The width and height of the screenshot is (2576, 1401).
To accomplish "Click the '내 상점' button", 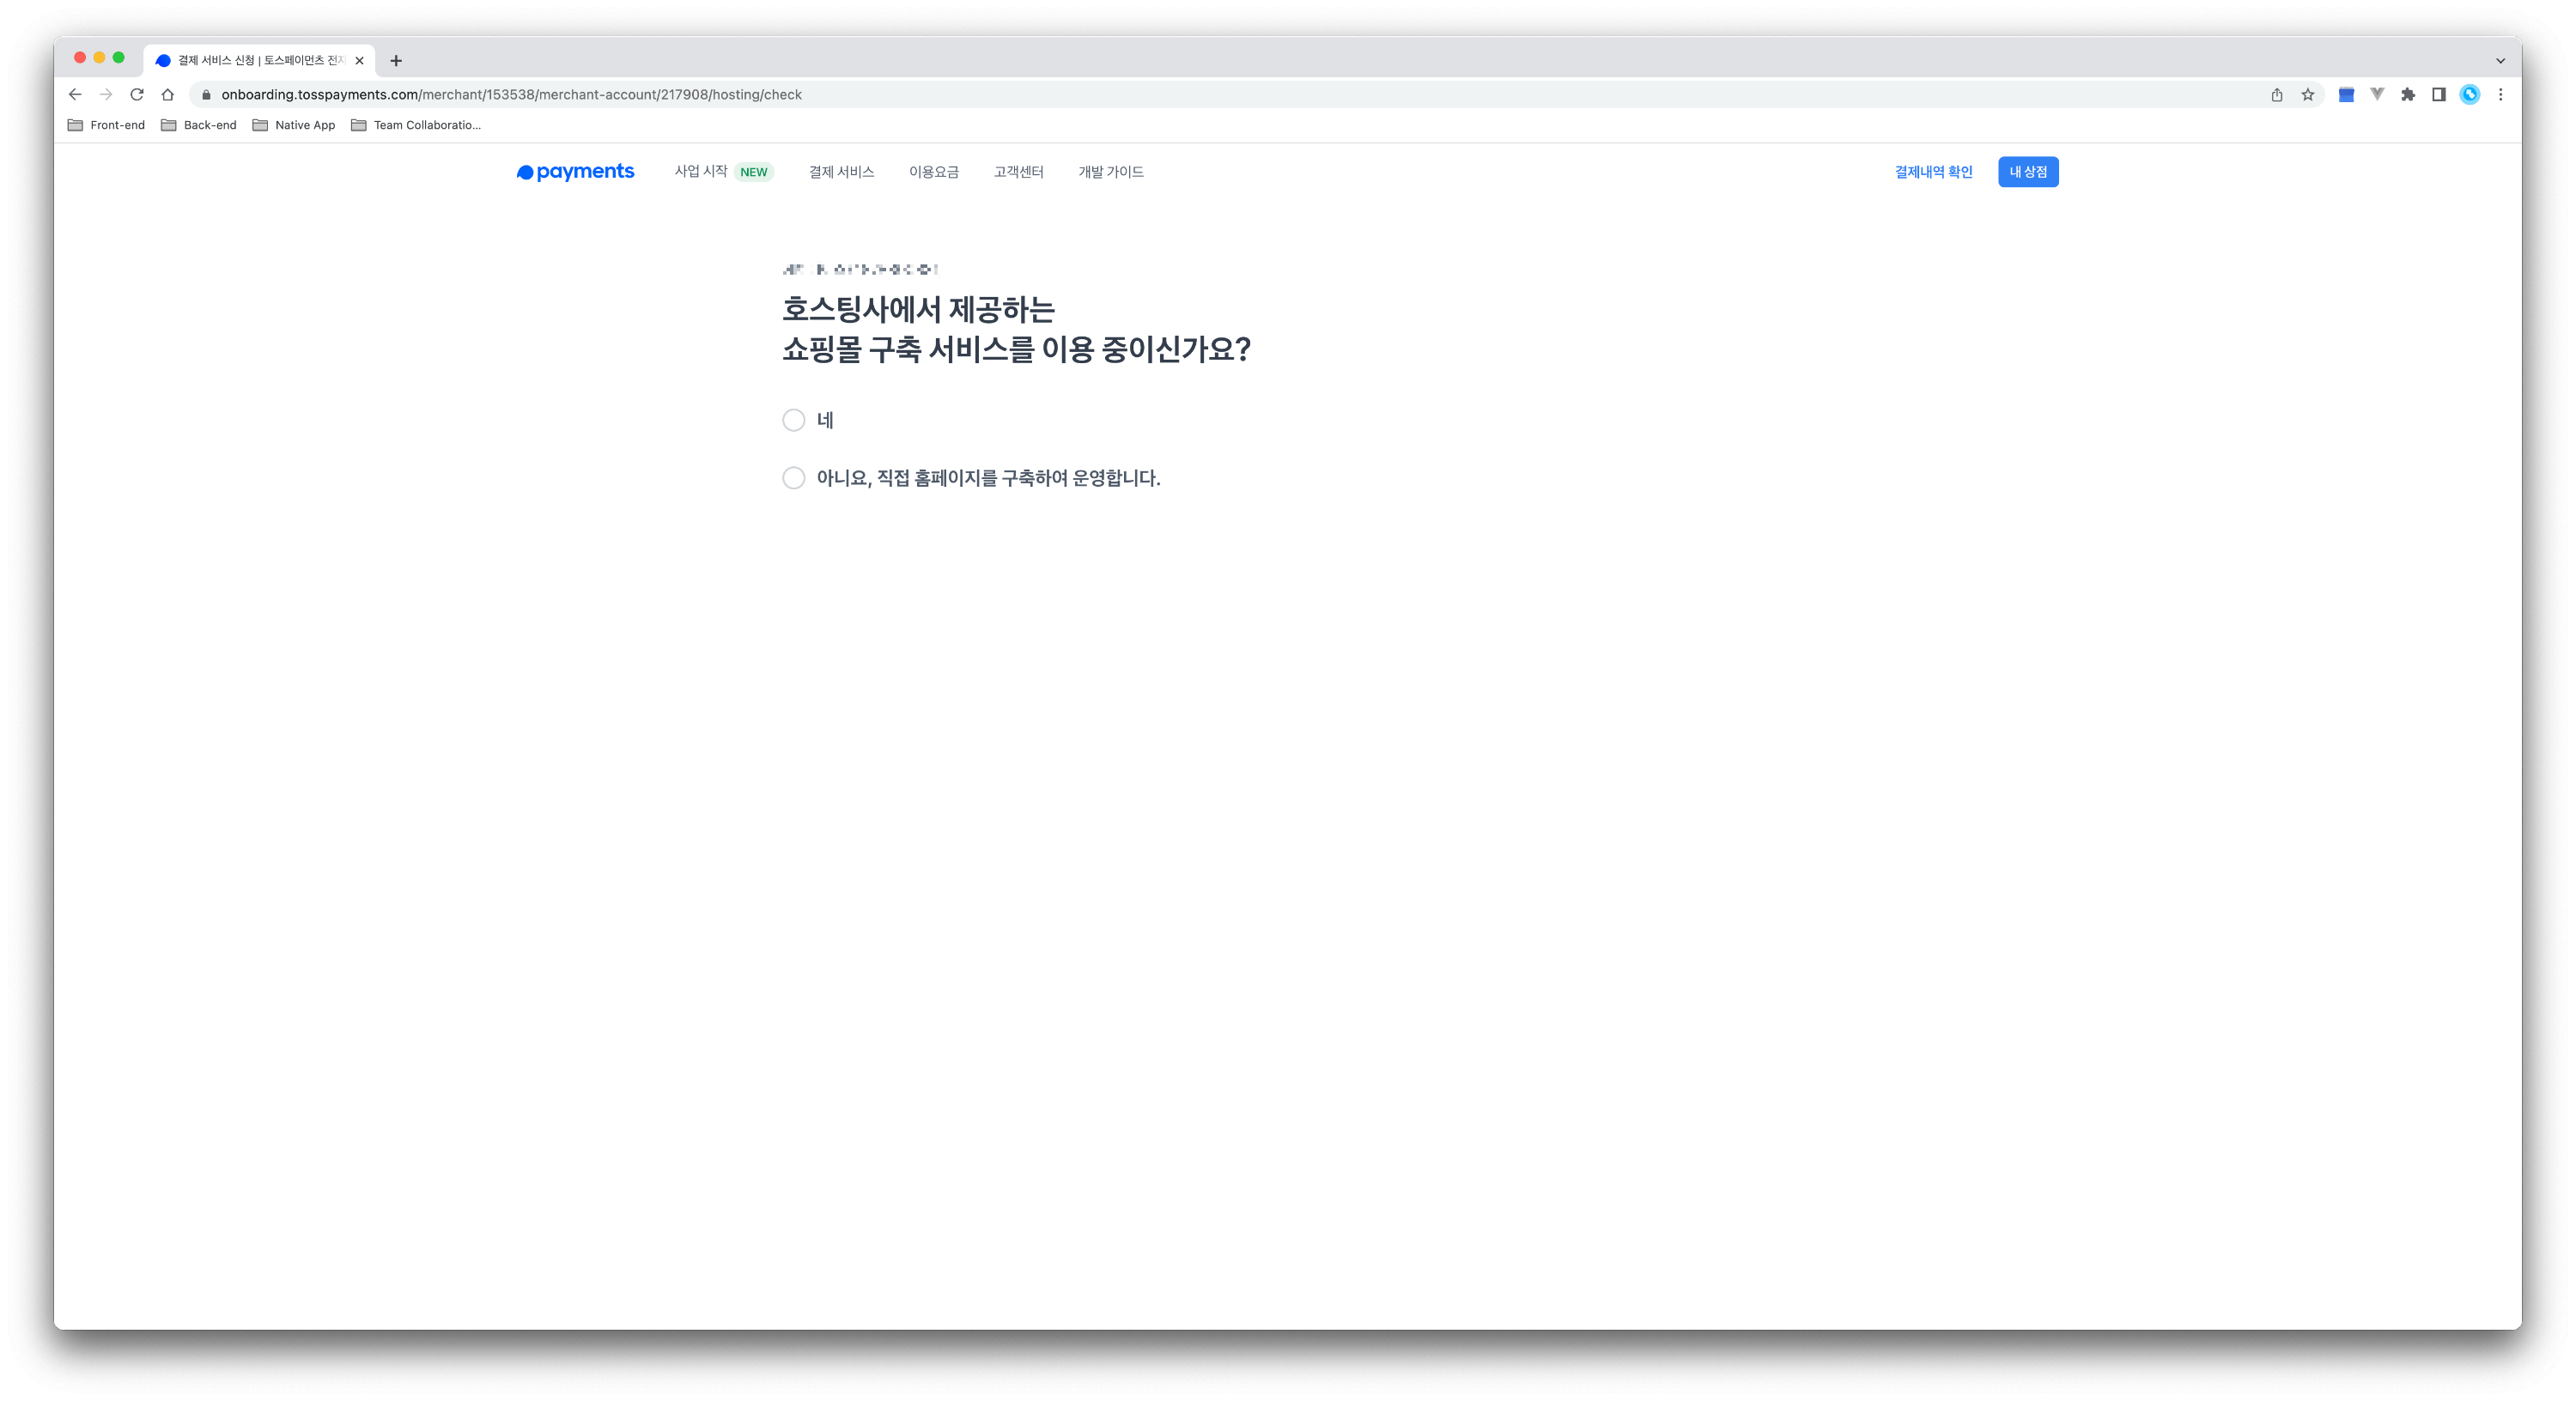I will [x=2028, y=172].
